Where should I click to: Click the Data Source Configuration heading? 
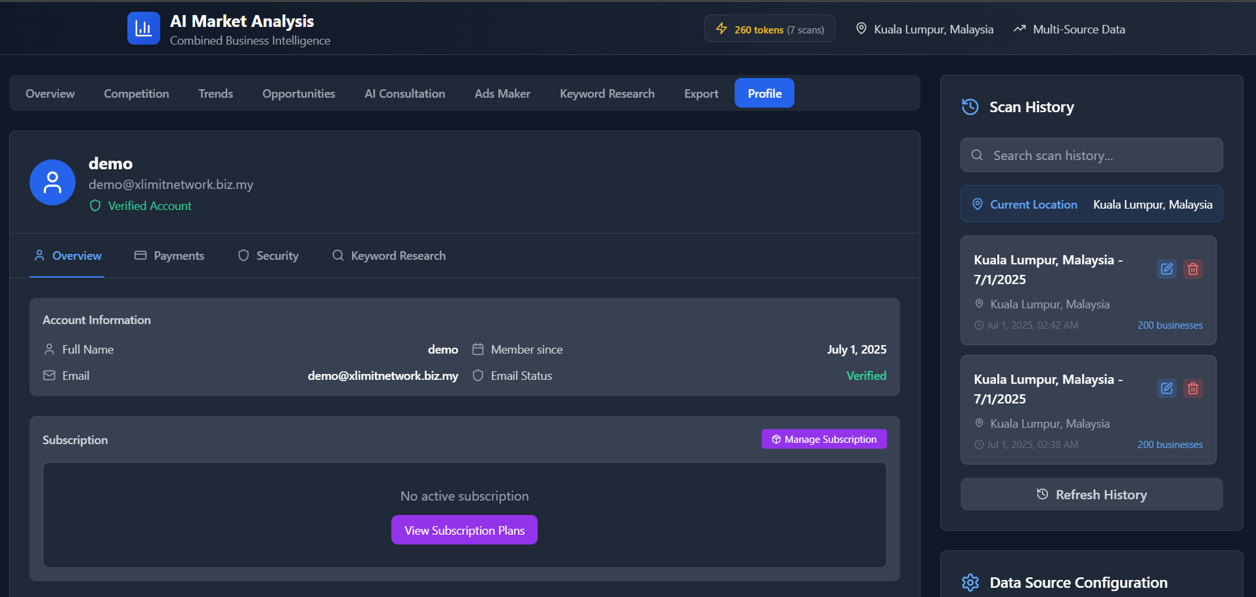(x=1078, y=583)
